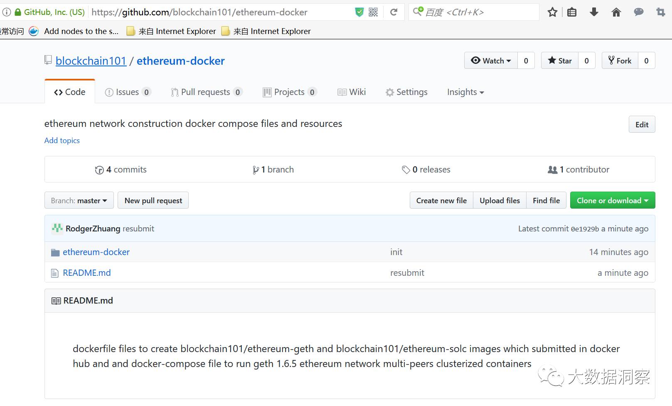Screen dimensions: 672x406
Task: Open the 'init' commit message link
Action: click(396, 252)
